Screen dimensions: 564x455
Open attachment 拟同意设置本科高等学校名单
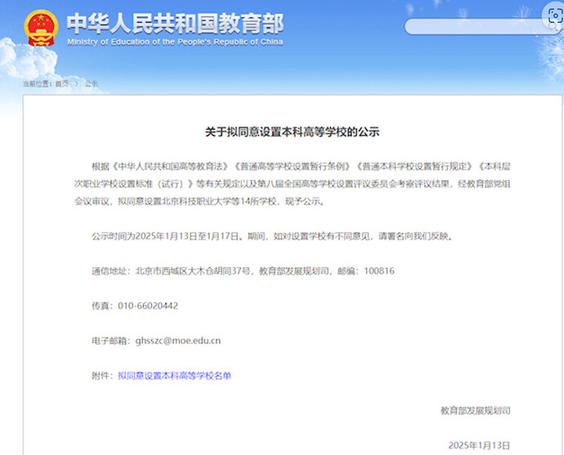click(x=174, y=376)
